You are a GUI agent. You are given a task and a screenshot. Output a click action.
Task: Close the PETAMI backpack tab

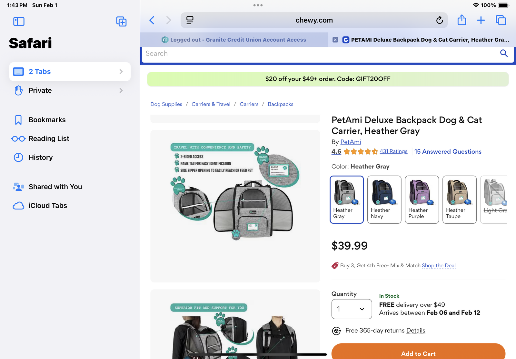click(x=335, y=40)
